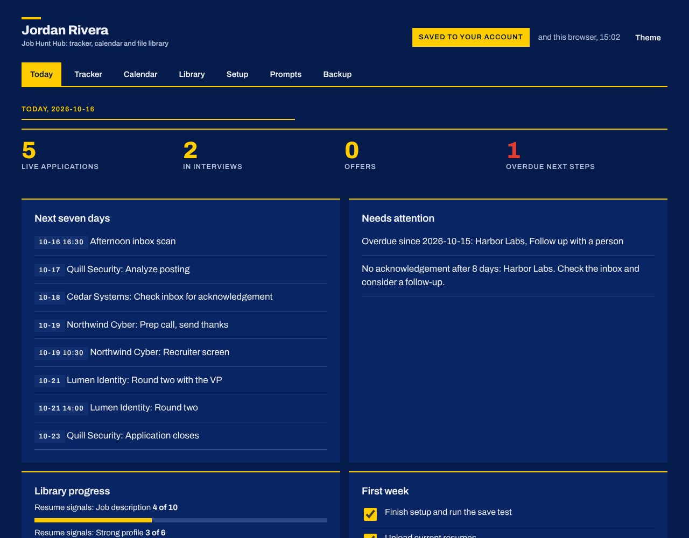
Task: Click the Offers count 0
Action: pyautogui.click(x=352, y=151)
